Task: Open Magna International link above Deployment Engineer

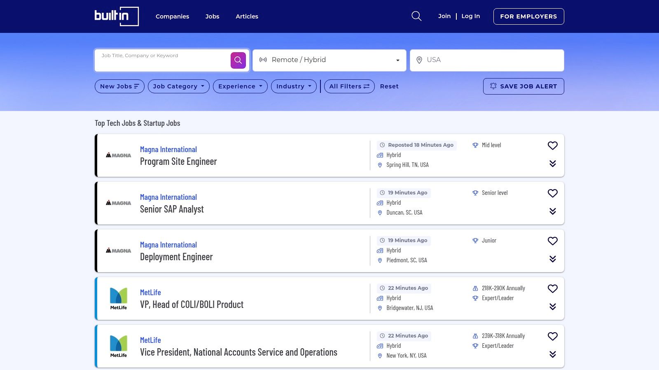Action: (168, 245)
